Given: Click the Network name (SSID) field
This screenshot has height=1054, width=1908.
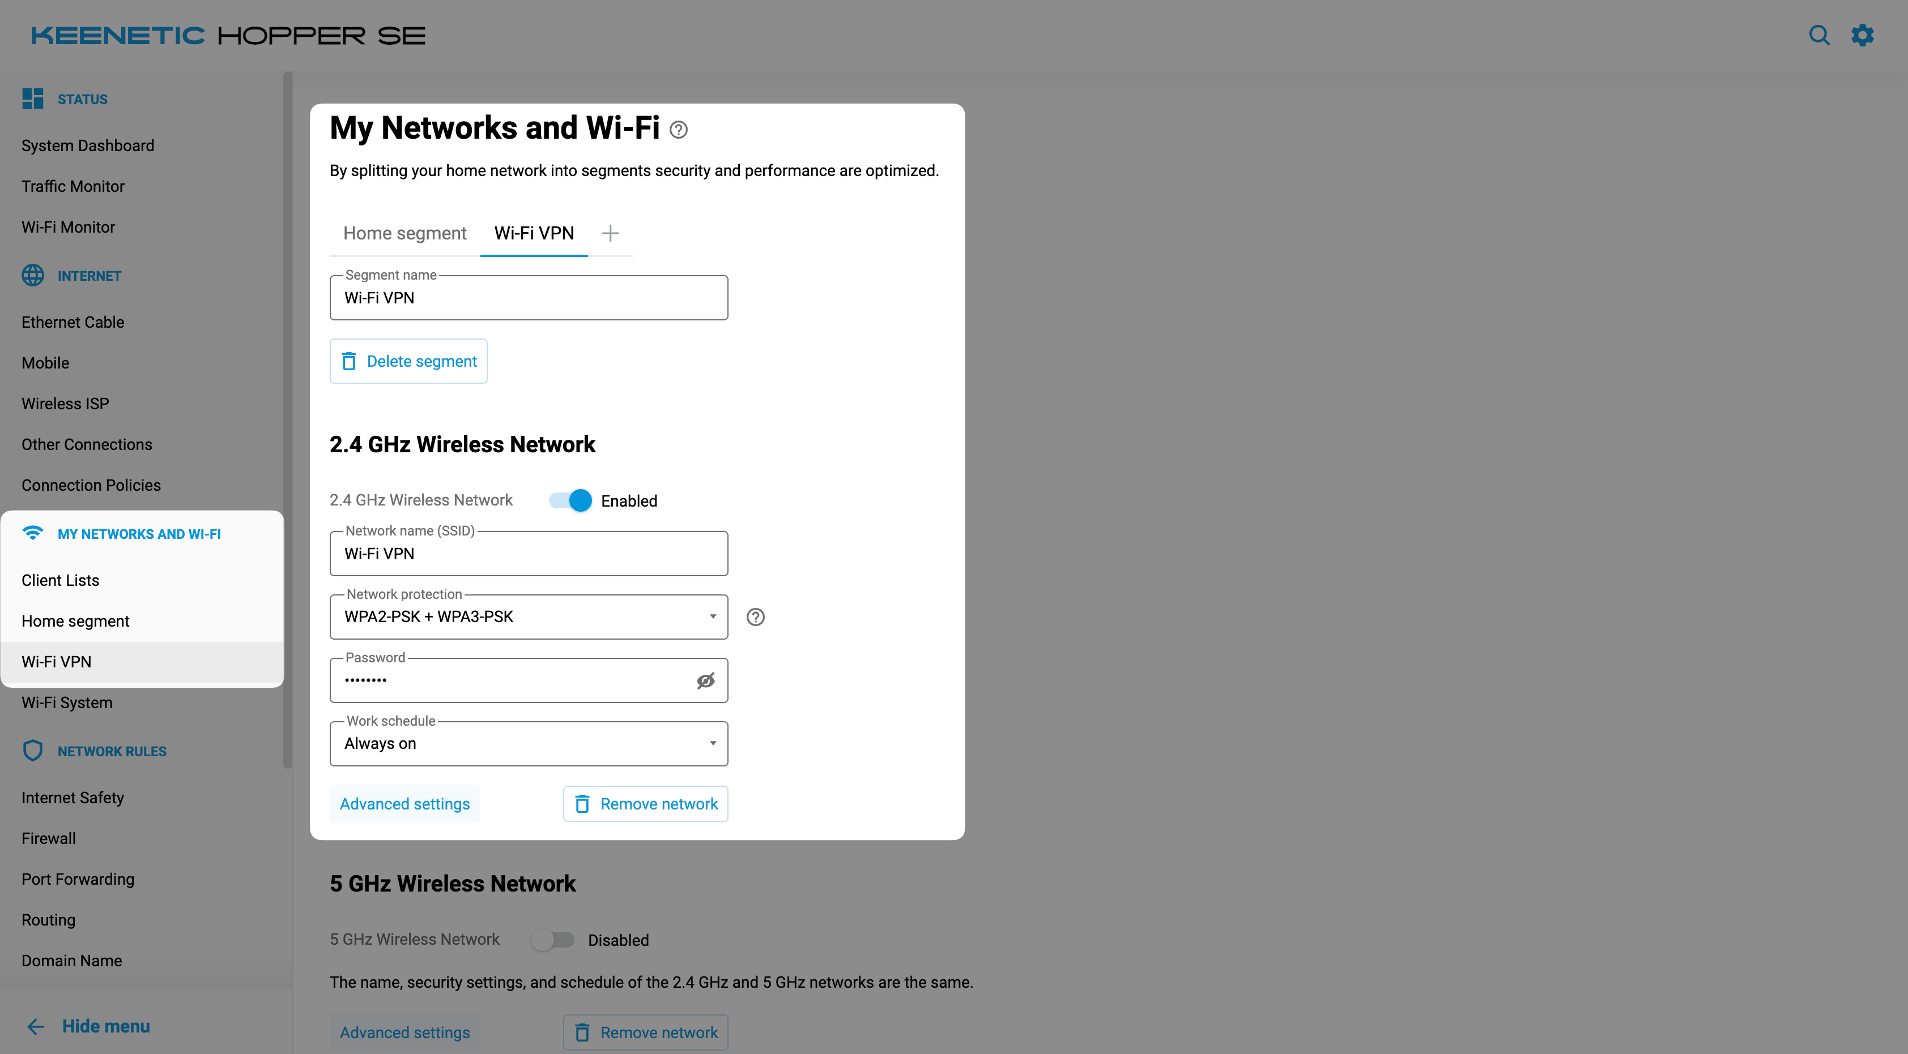Looking at the screenshot, I should tap(528, 554).
